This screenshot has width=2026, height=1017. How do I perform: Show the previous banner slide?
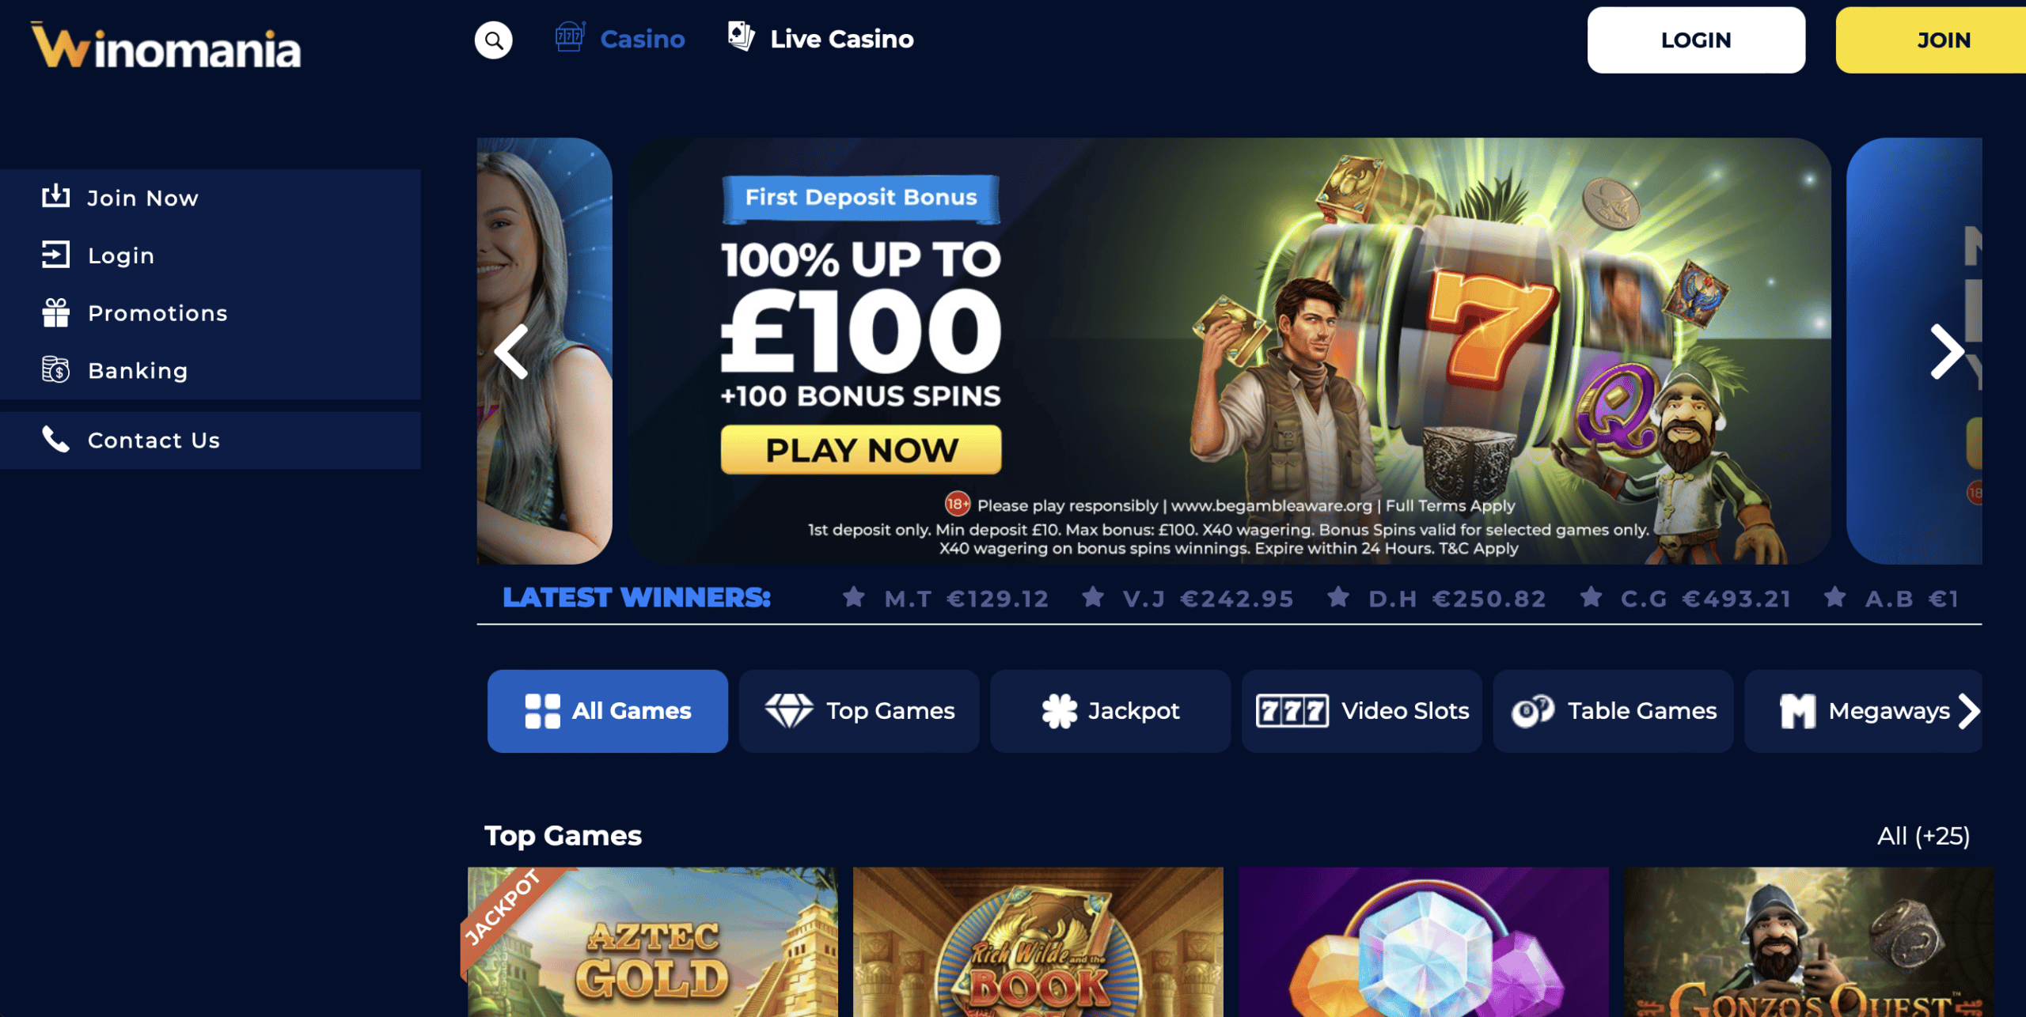(511, 351)
